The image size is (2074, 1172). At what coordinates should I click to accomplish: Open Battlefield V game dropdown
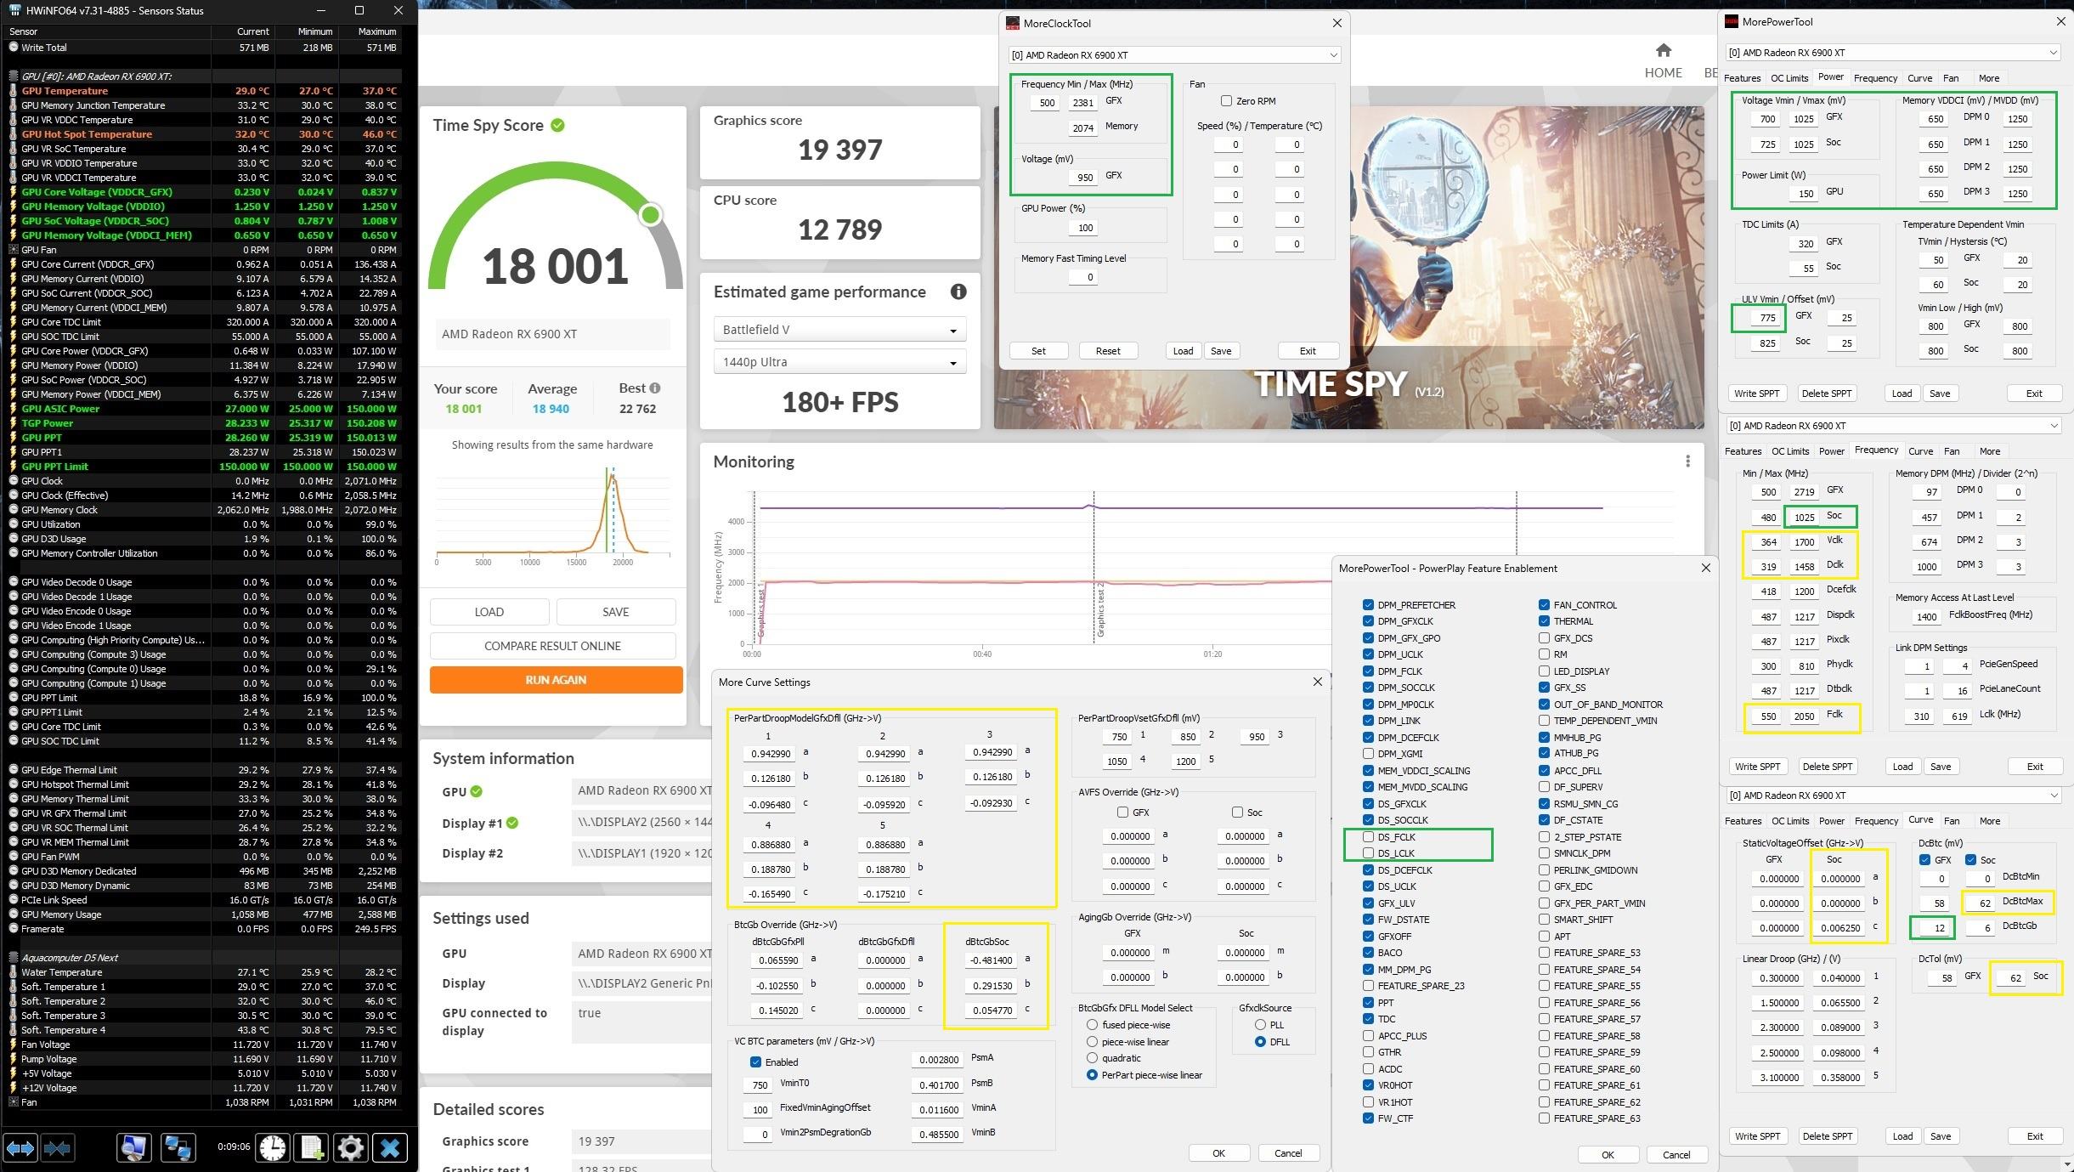click(839, 330)
